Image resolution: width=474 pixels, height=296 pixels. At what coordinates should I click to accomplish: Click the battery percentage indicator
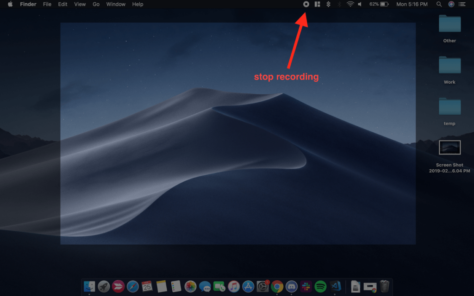pyautogui.click(x=374, y=4)
